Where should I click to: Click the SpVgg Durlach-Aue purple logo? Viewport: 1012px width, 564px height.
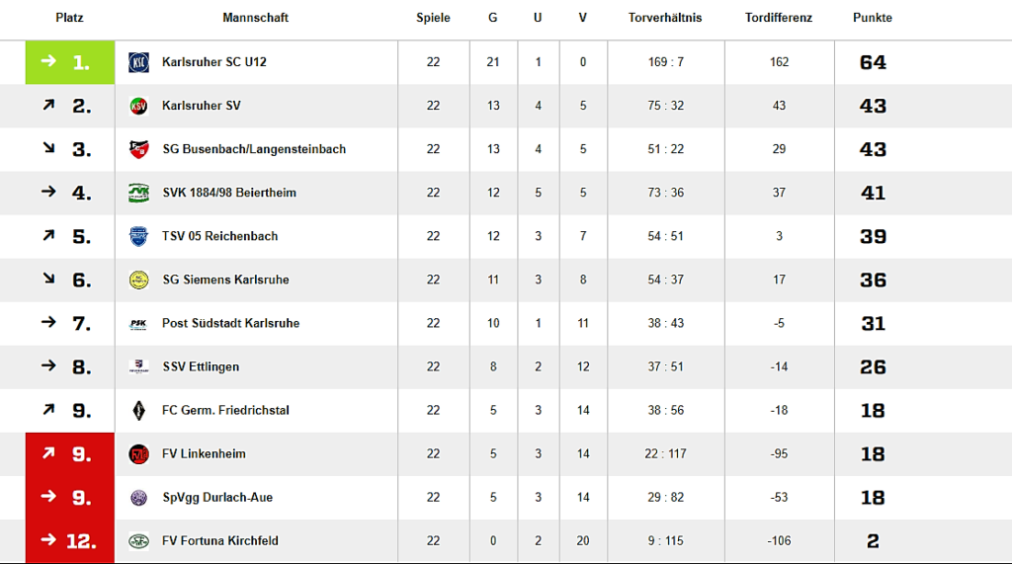coord(138,497)
